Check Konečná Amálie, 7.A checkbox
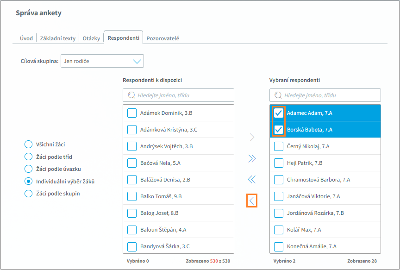Viewport: 400px width, 270px height. [x=279, y=246]
